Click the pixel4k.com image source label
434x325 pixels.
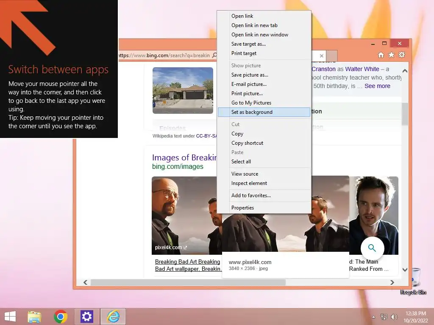tap(171, 248)
